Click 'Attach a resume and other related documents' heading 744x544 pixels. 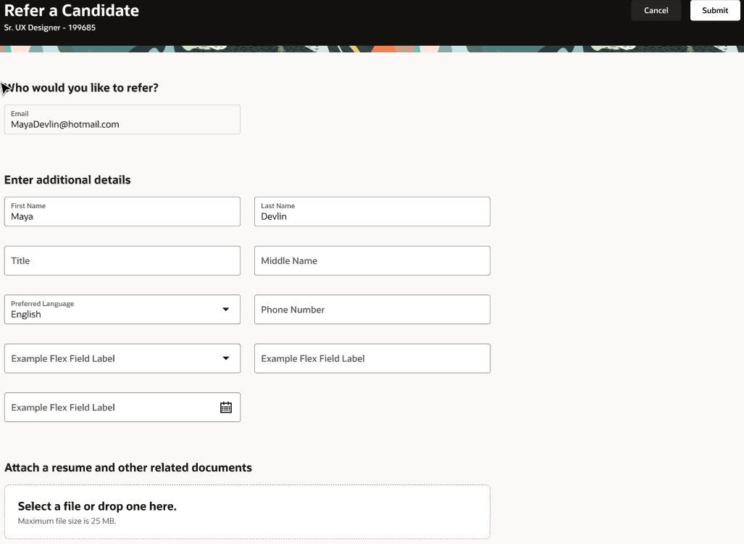[128, 468]
